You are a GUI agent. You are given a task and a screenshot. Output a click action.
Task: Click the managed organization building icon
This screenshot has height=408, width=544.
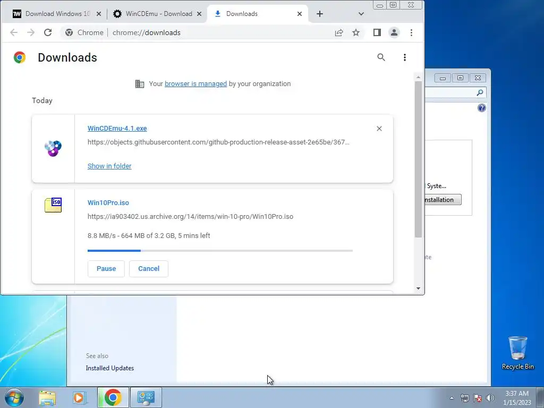[x=140, y=84]
